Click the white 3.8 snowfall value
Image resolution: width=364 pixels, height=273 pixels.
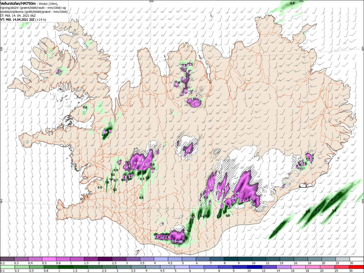pos(237,193)
